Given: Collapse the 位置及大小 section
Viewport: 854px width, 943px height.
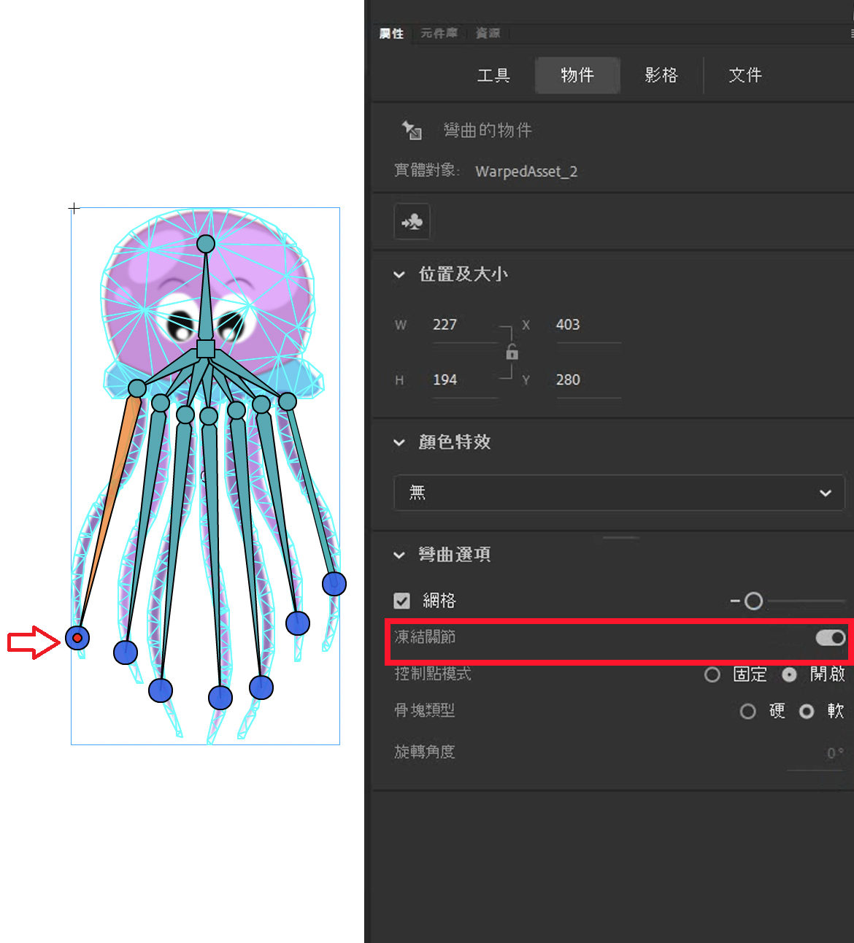Looking at the screenshot, I should click(399, 275).
